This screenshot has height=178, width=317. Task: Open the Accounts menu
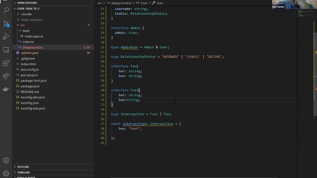point(6,160)
